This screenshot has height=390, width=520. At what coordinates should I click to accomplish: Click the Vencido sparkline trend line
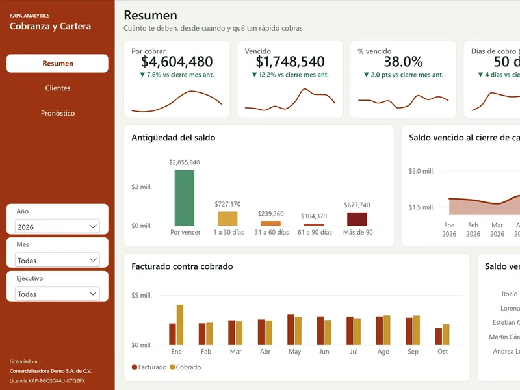(x=290, y=99)
